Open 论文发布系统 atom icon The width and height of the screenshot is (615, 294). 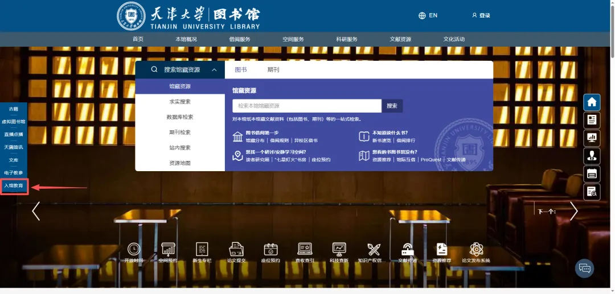(476, 249)
